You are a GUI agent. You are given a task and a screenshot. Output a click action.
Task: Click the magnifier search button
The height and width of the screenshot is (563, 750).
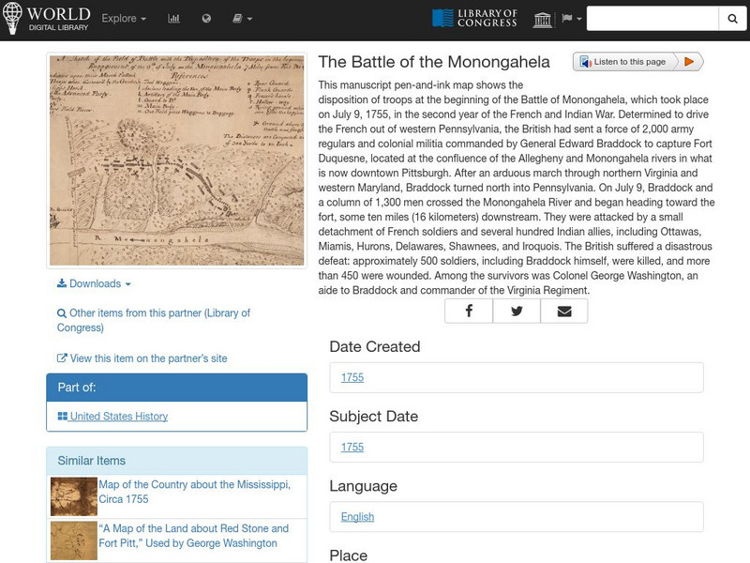(732, 19)
